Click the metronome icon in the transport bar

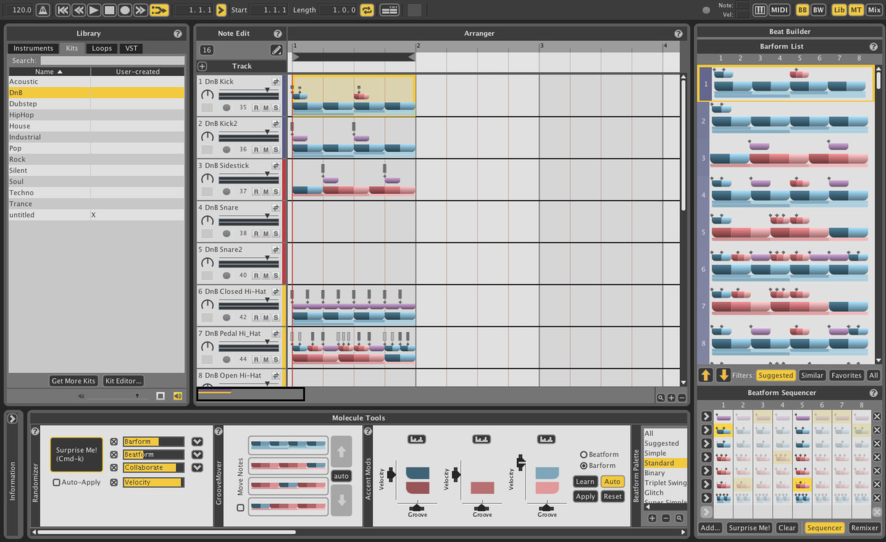tap(41, 9)
